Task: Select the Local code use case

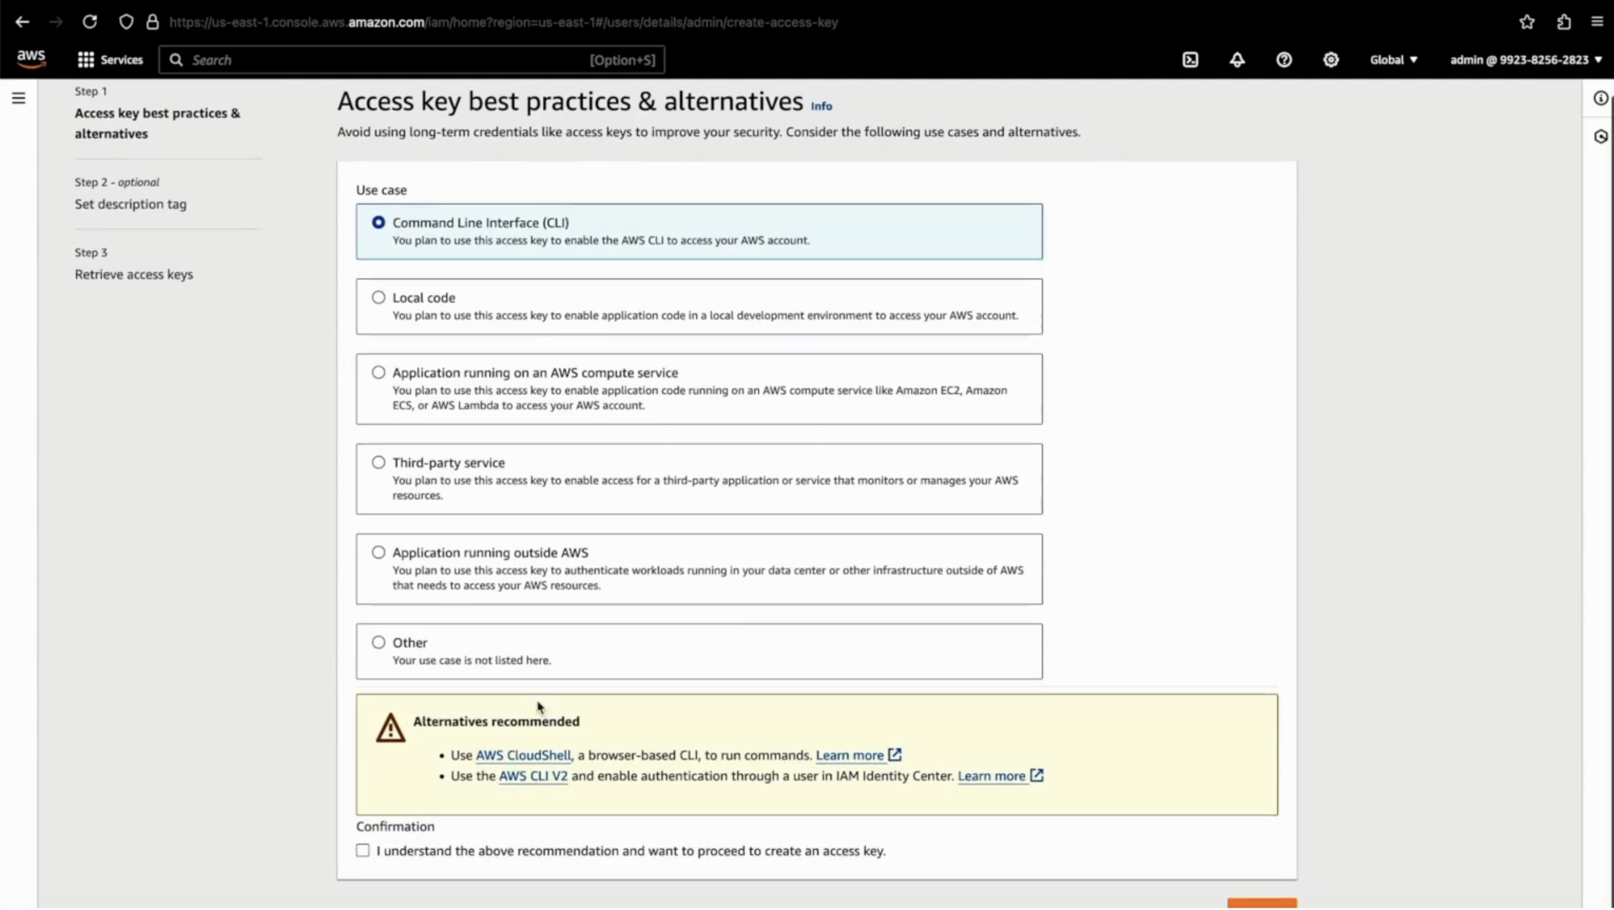Action: 378,297
